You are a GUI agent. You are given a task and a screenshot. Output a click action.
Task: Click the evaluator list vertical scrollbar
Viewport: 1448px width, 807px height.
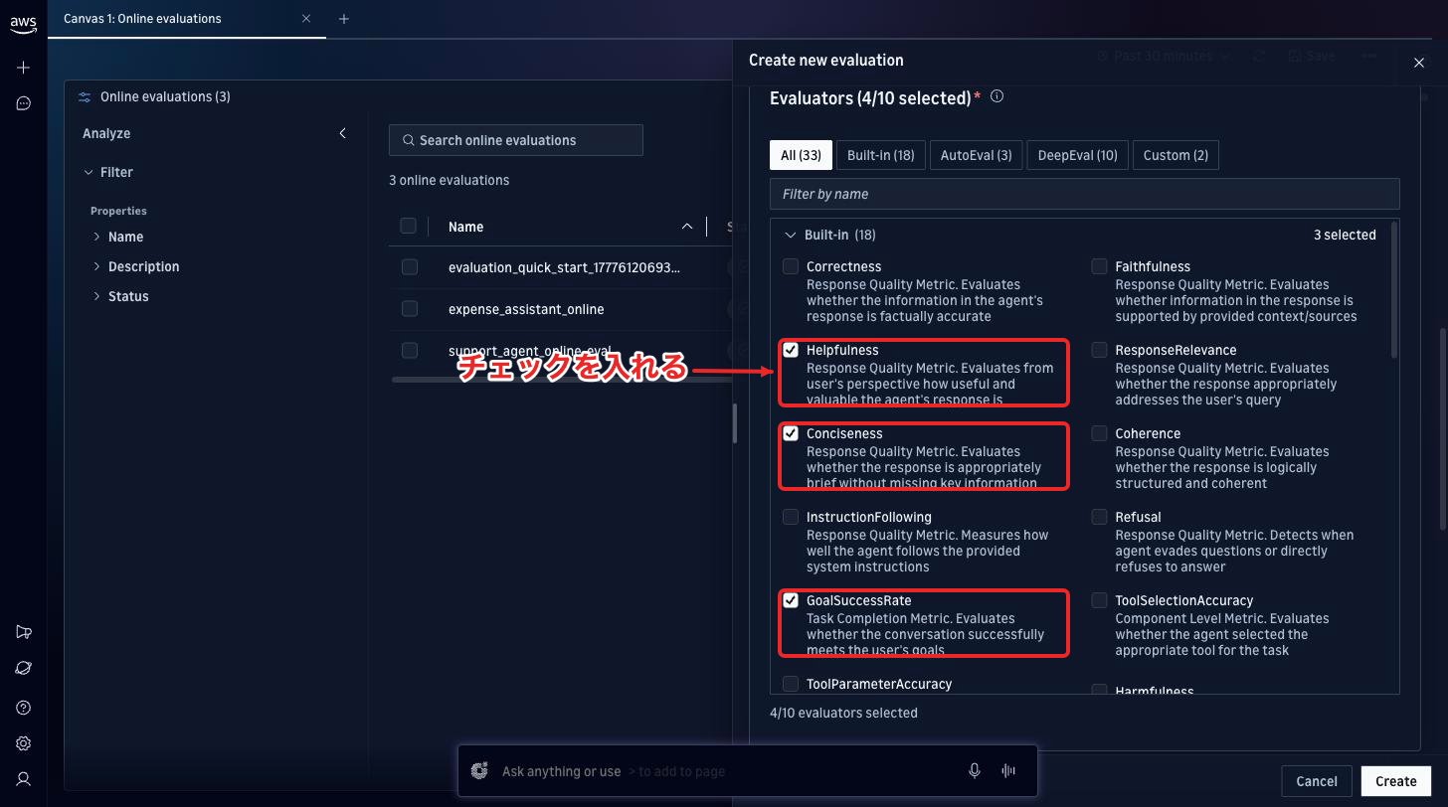1393,289
